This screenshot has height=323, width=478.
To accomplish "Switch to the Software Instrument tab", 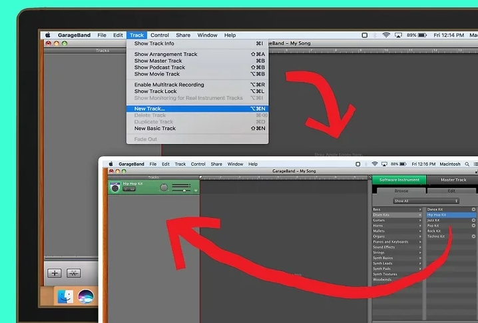I will (x=399, y=180).
